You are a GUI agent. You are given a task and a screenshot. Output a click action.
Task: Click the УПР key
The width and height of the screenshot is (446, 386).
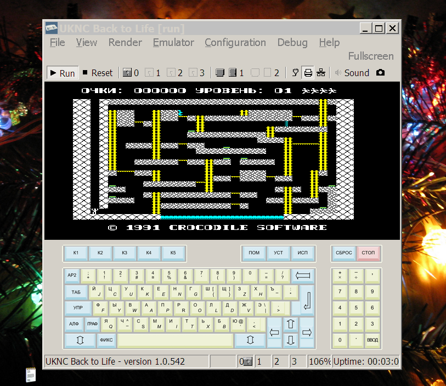tap(78, 308)
